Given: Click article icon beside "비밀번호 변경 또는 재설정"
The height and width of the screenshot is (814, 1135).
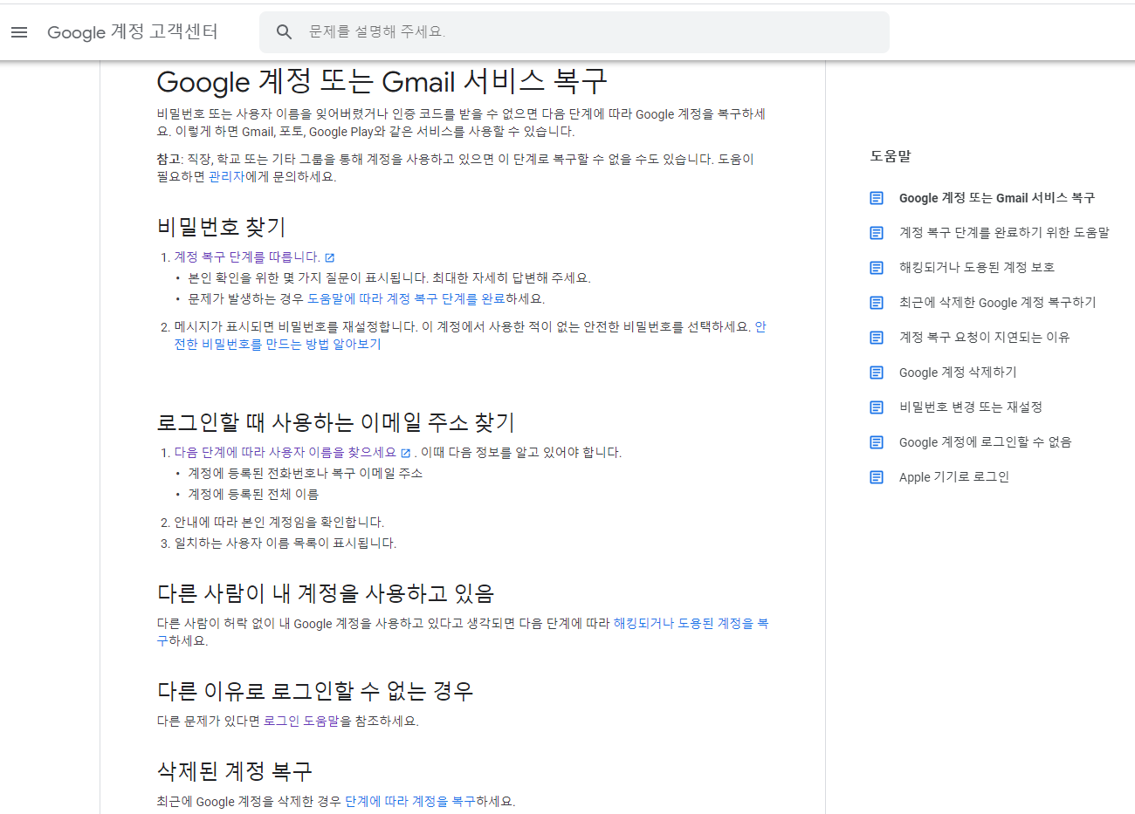Looking at the screenshot, I should coord(876,407).
